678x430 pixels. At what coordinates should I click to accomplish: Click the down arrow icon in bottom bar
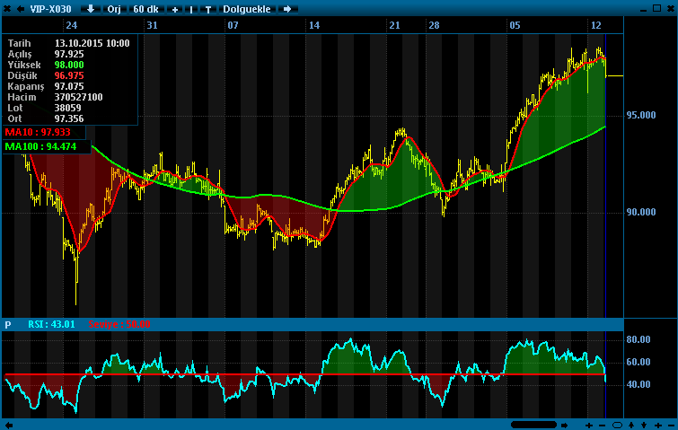(644, 426)
